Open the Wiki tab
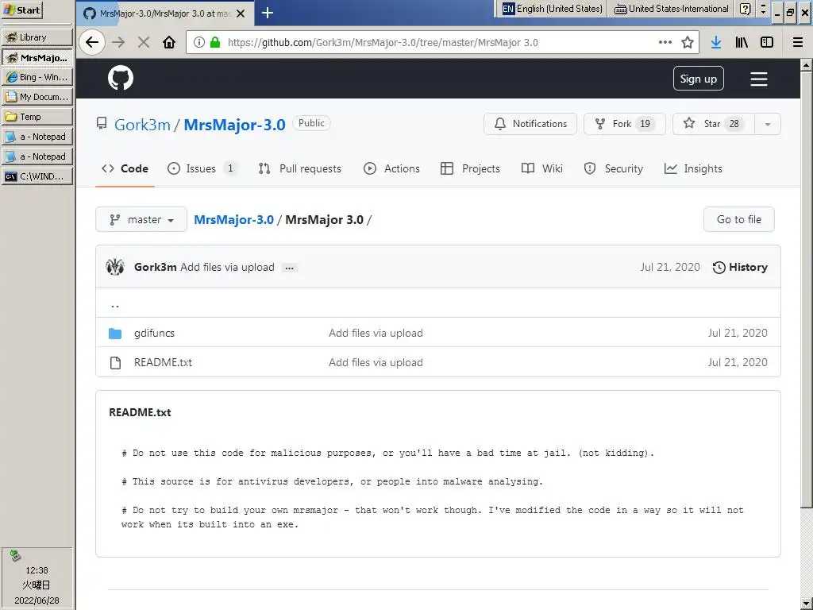 [x=541, y=168]
